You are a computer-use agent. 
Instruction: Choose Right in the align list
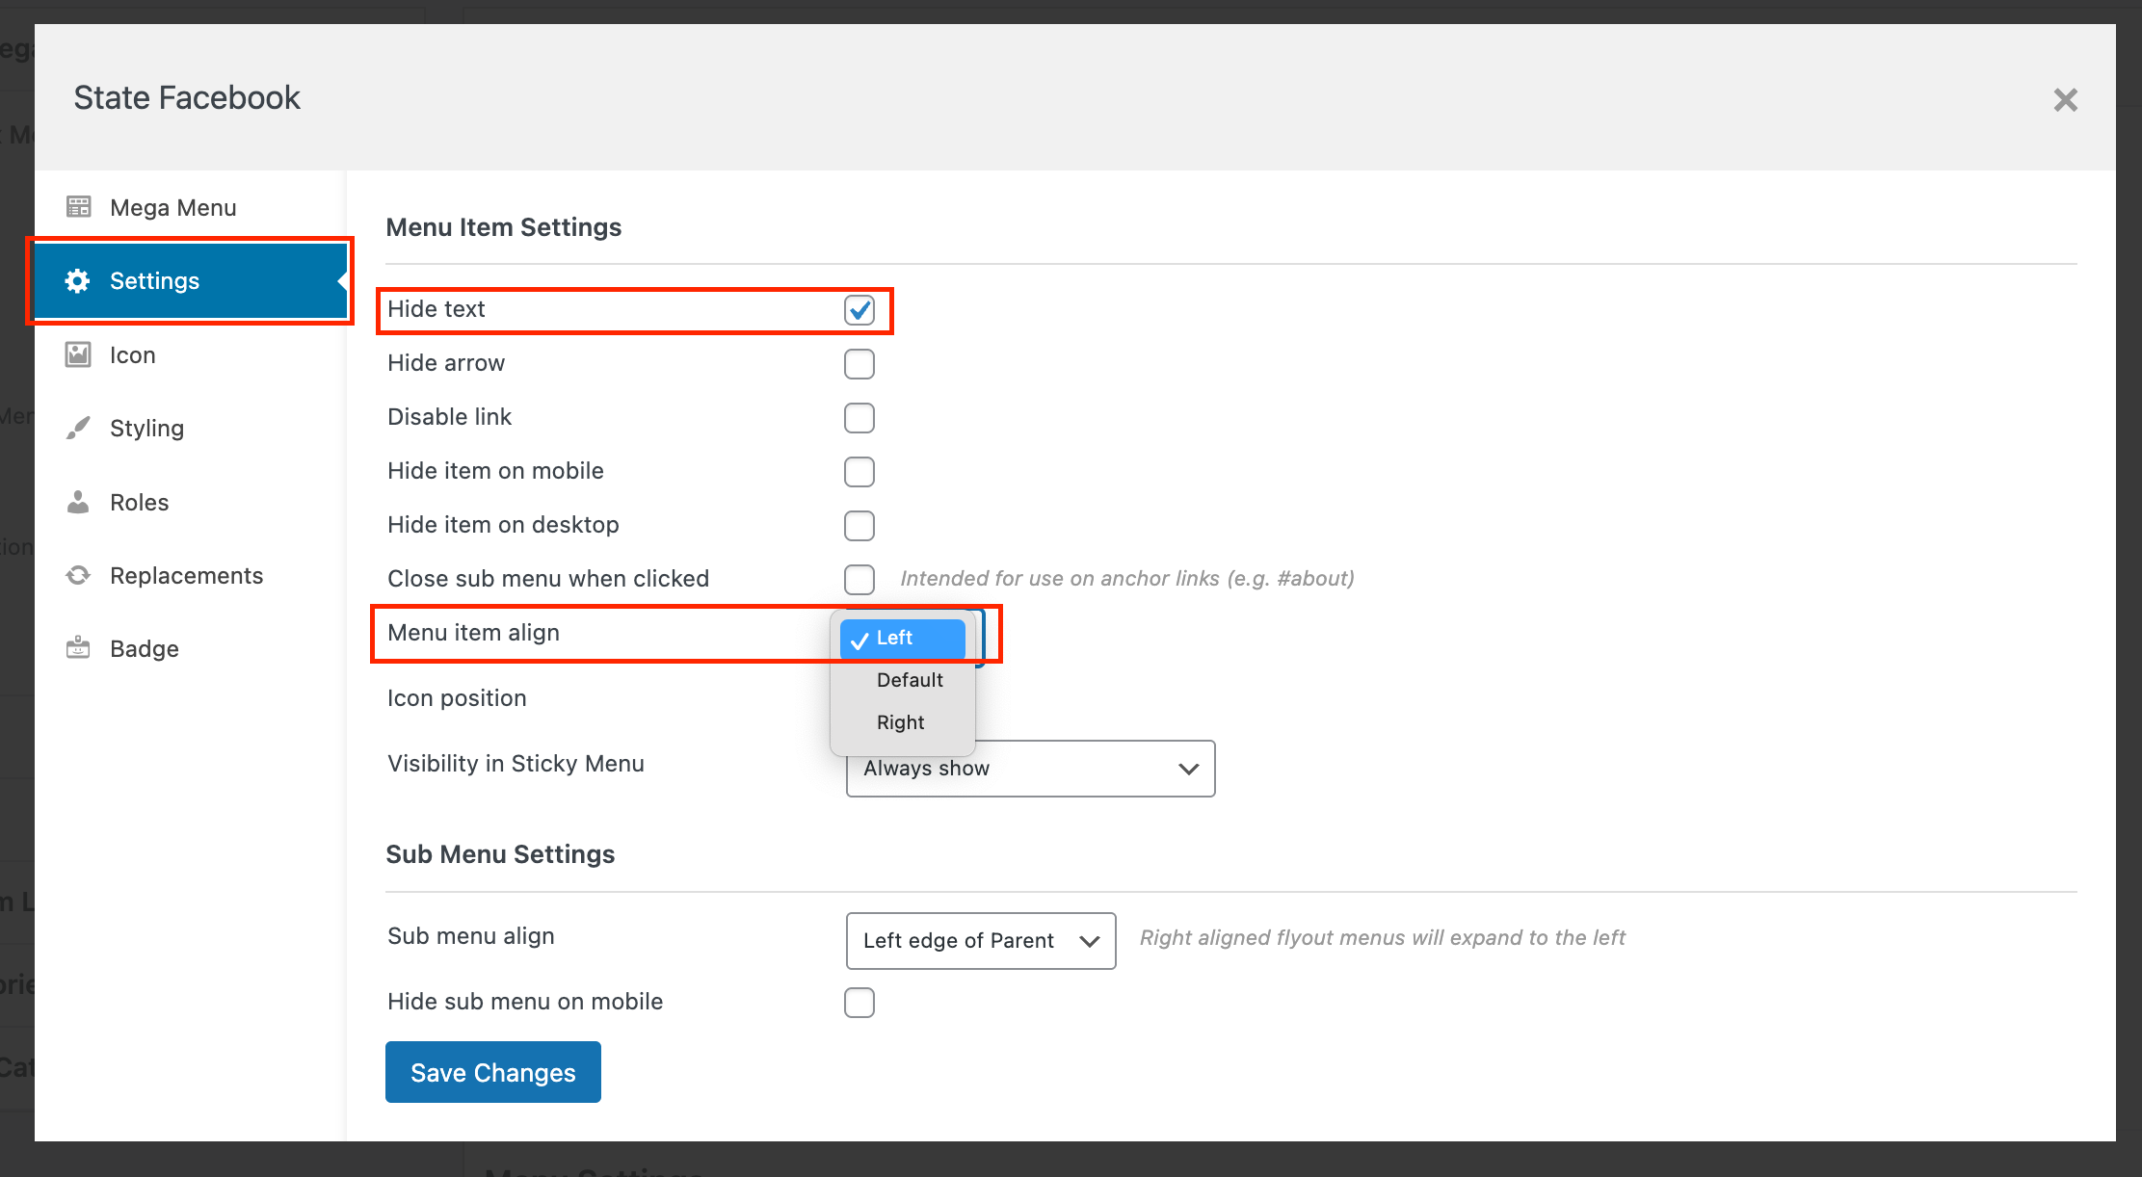tap(901, 722)
